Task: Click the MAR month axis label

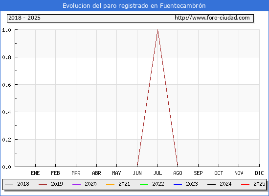Action: 76,173
